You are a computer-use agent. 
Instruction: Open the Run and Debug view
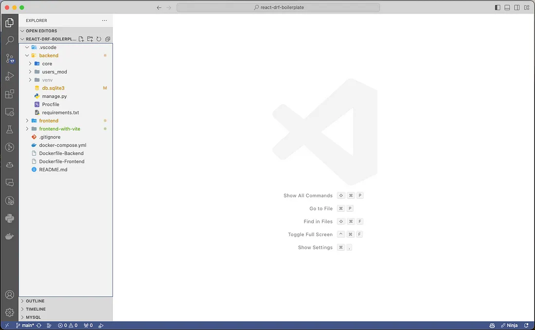[x=10, y=76]
